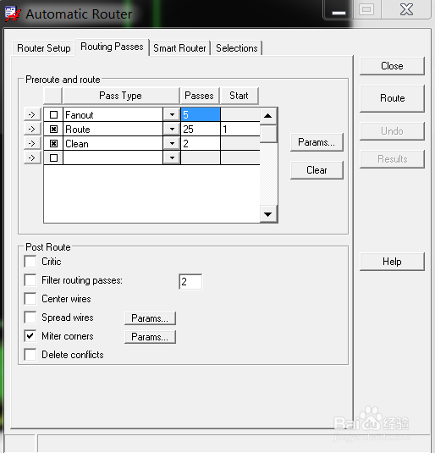435x453 pixels.
Task: Disable the Route pass checkbox
Action: [x=53, y=130]
